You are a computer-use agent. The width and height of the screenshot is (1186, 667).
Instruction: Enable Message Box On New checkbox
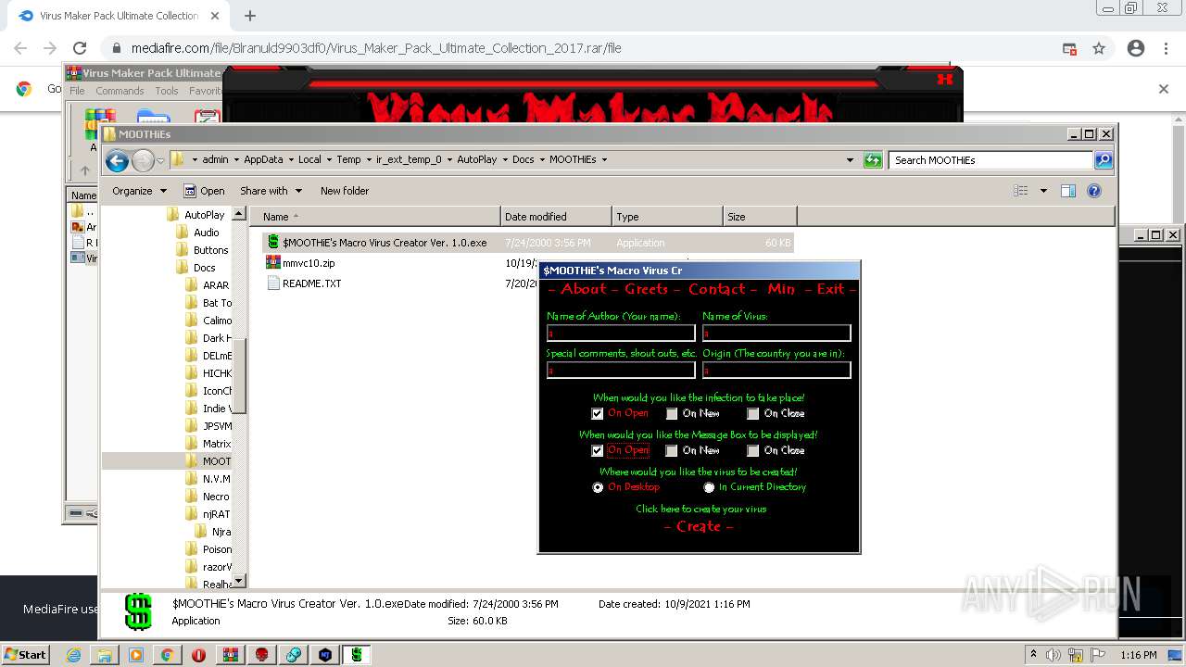click(672, 450)
